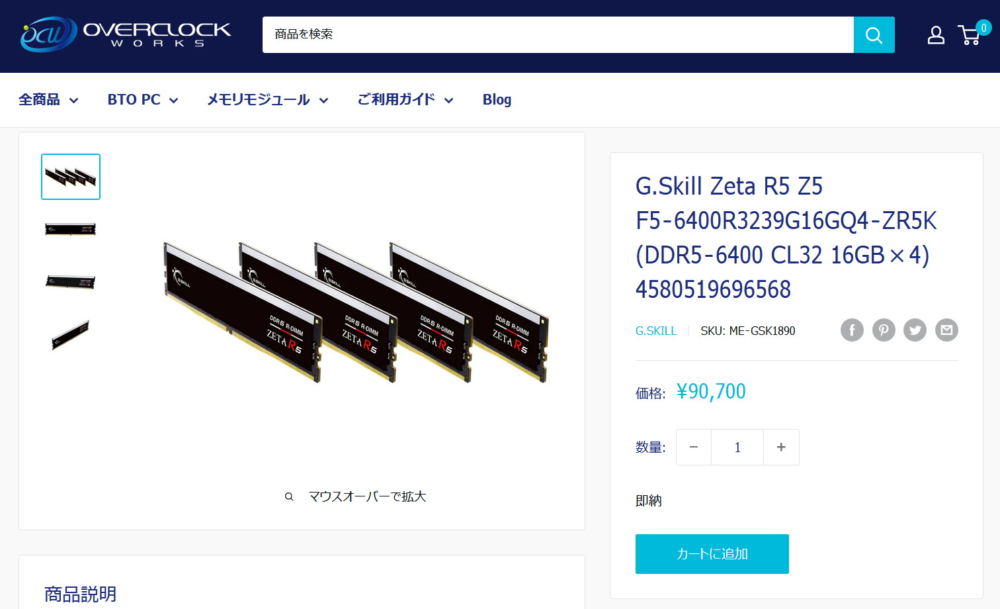Open the G.SKILL brand link
Screen dimensions: 1000x609
(656, 331)
